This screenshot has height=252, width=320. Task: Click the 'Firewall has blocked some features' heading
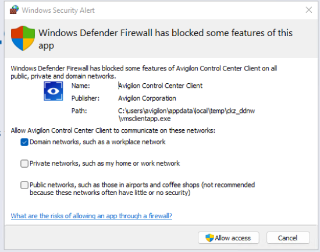[x=165, y=39]
